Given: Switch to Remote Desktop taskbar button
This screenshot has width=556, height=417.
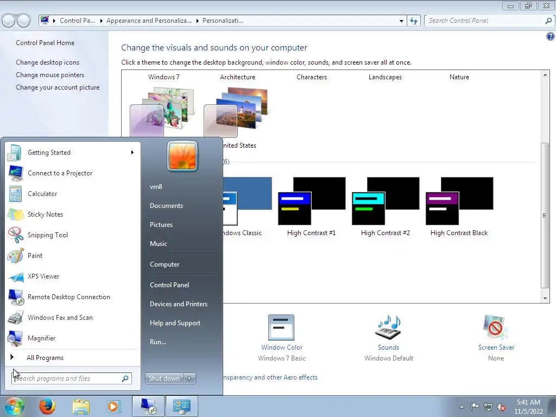Looking at the screenshot, I should click(148, 406).
